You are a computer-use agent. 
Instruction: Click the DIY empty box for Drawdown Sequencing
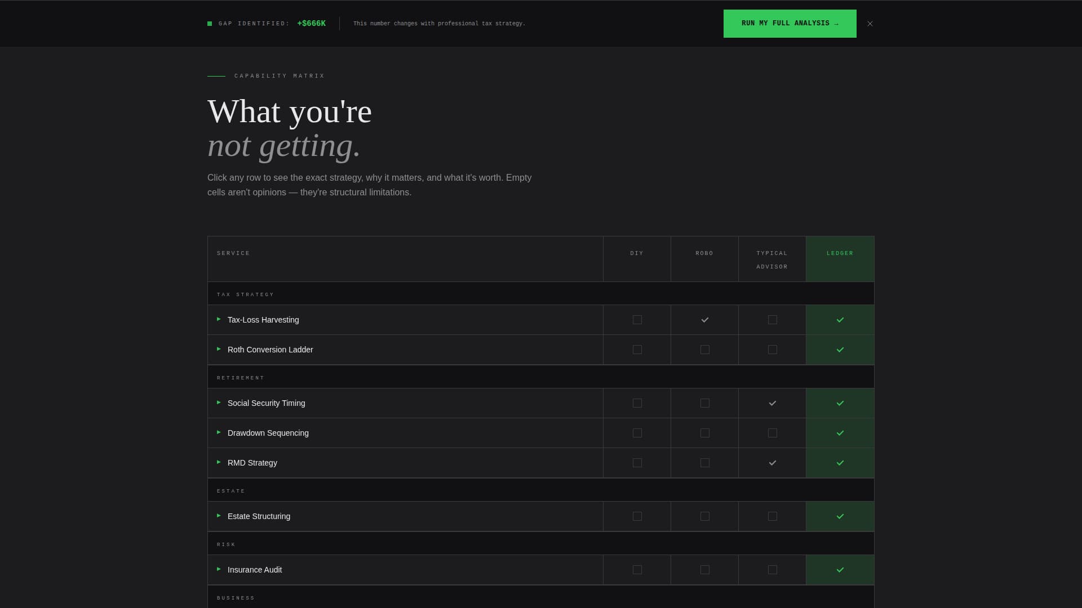pos(637,433)
